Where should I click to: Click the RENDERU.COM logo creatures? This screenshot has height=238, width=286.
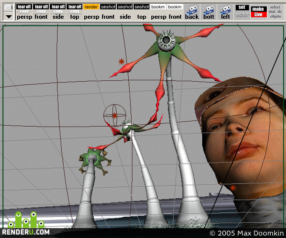click(26, 220)
